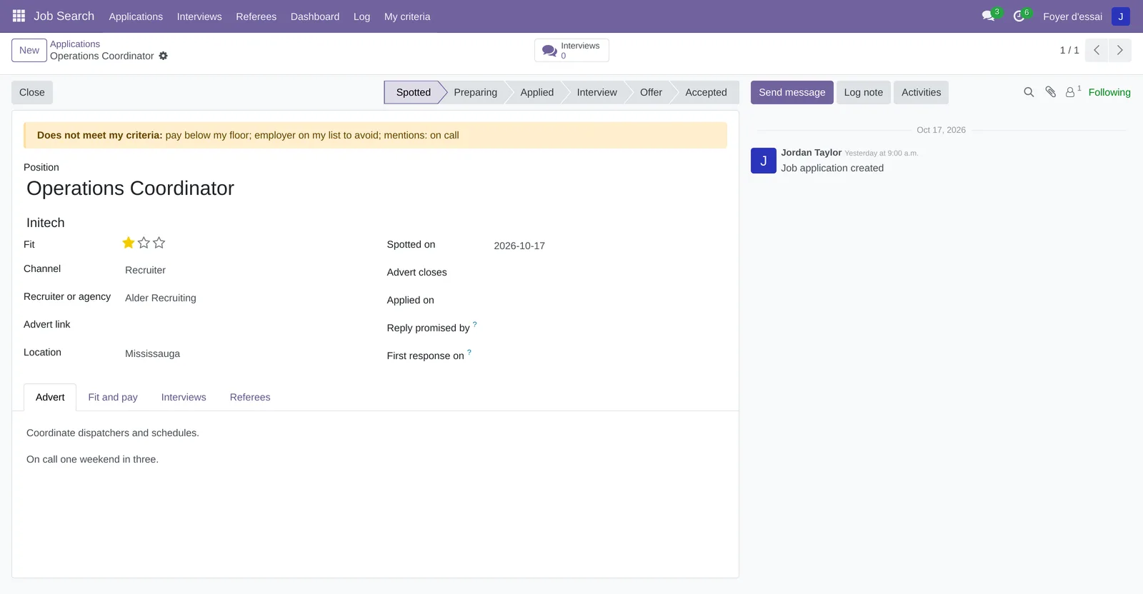Open the activities clock icon in navbar
Screen dimensions: 1143x594
click(1019, 16)
